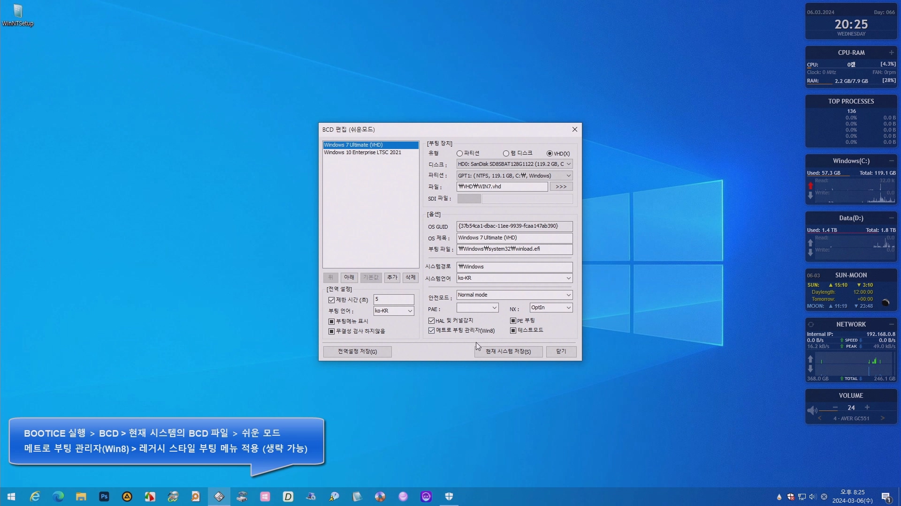
Task: Open the document search taskbar icon
Action: tap(196, 497)
